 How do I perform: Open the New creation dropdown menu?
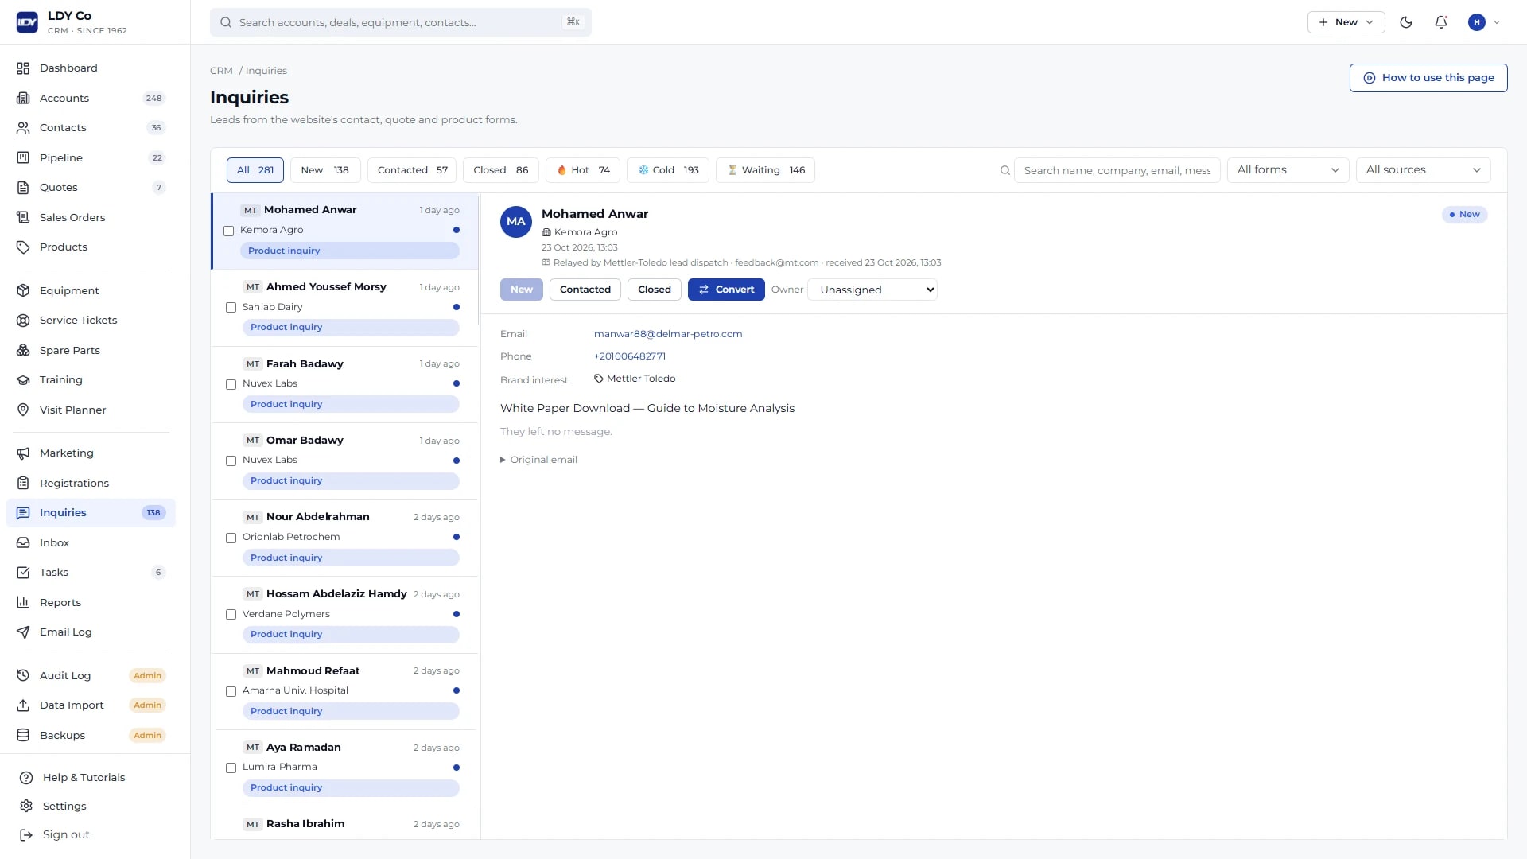1346,22
